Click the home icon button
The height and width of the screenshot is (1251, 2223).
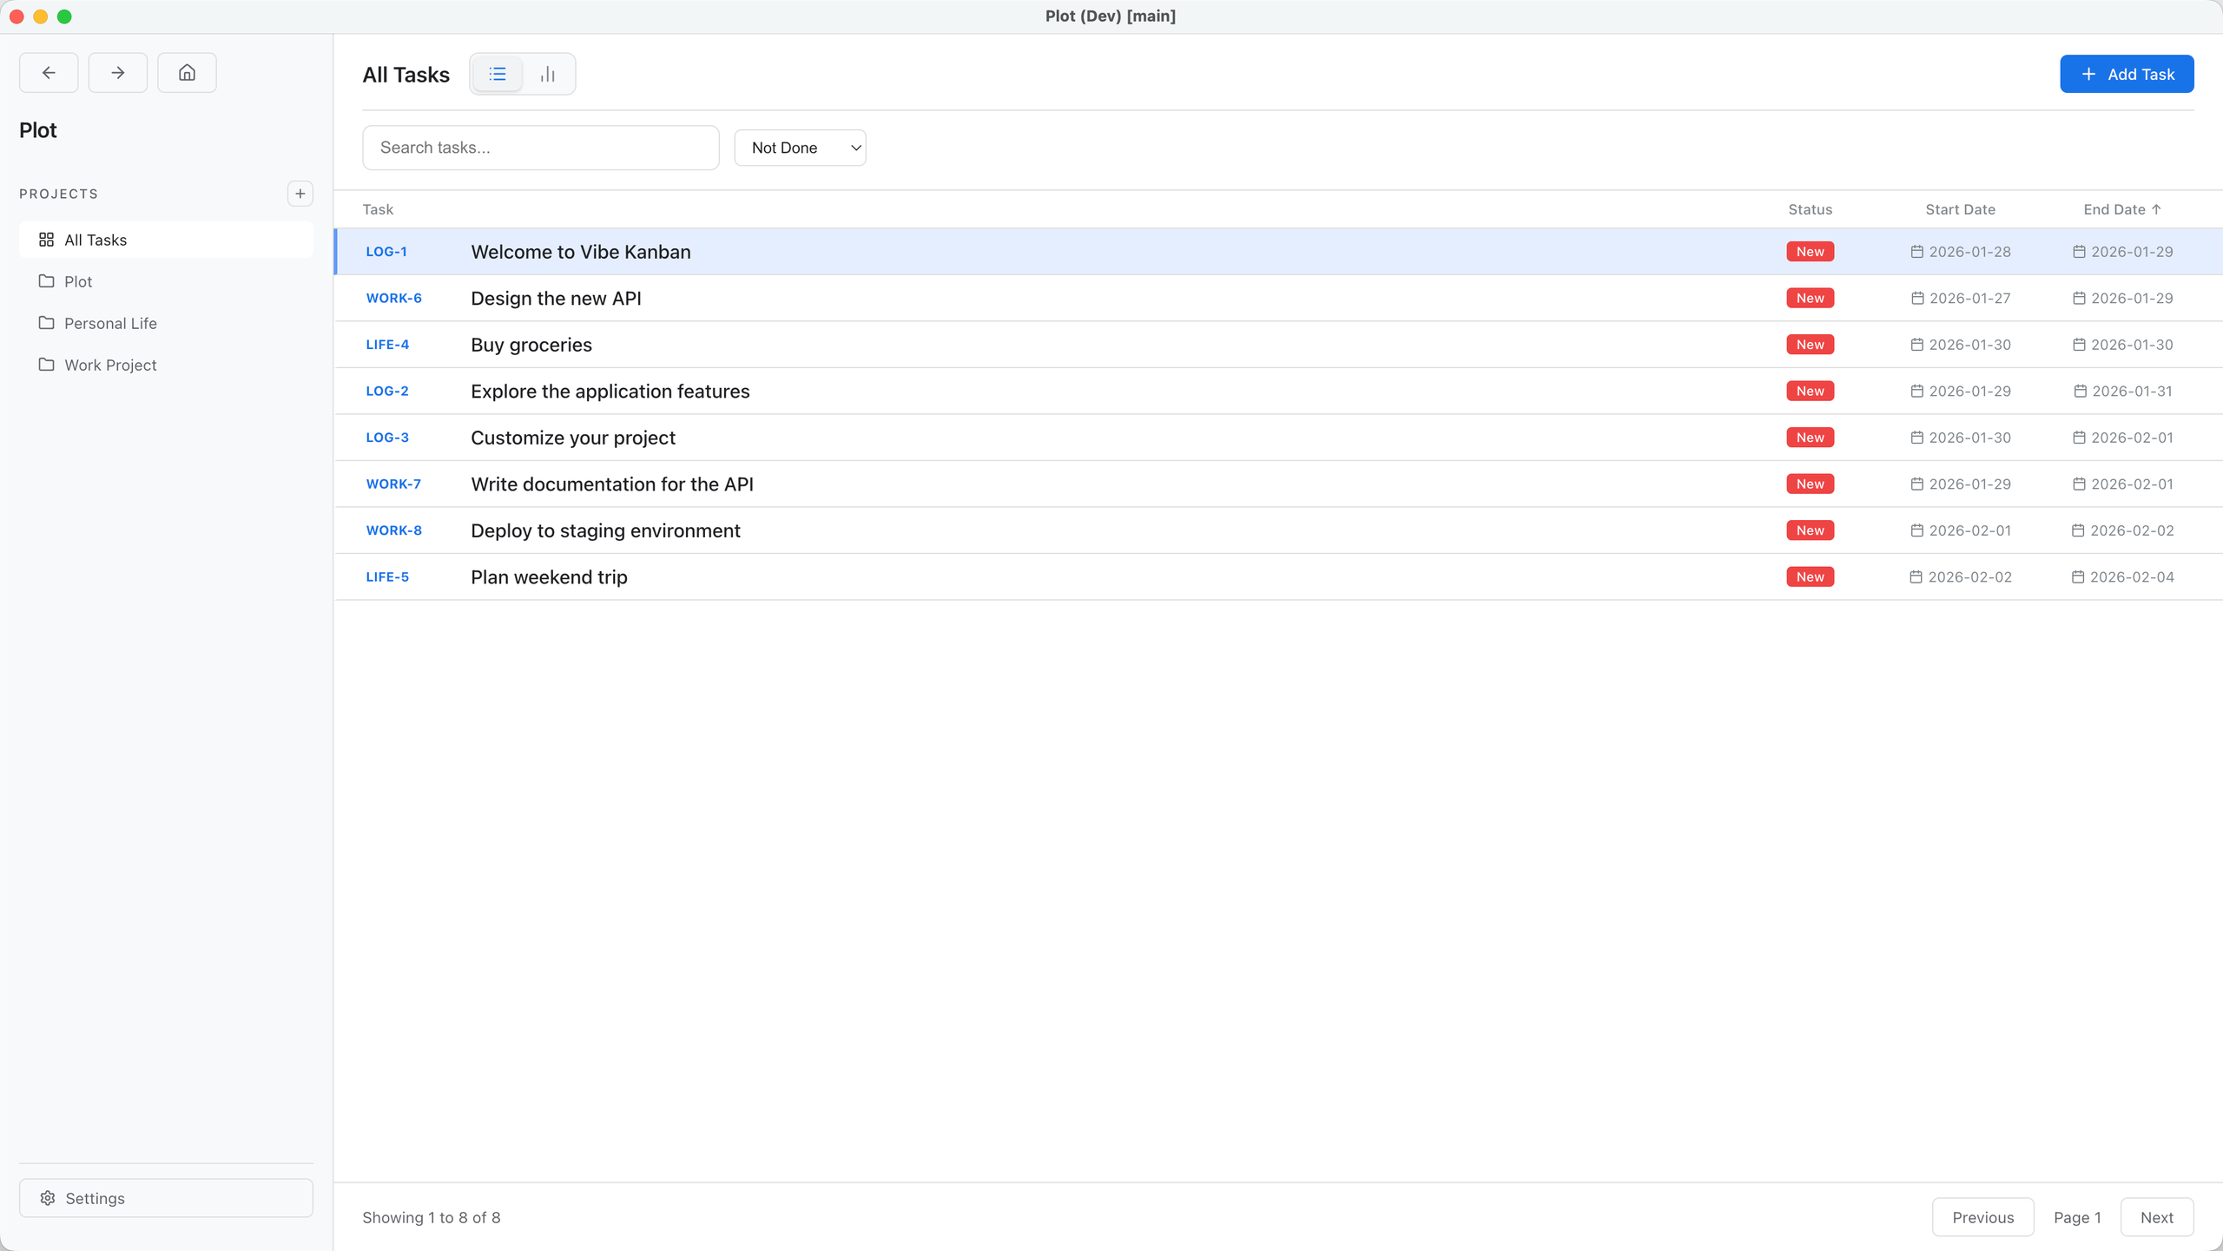coord(187,73)
